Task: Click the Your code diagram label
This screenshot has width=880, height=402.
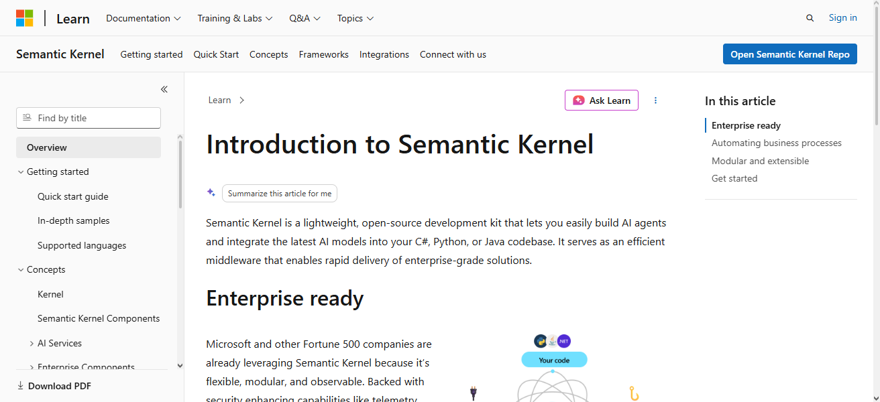Action: click(554, 360)
